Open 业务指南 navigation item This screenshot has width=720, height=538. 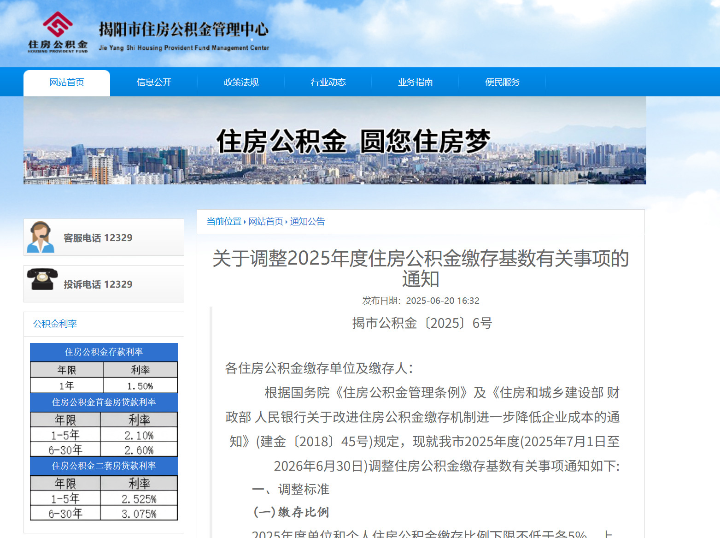click(416, 82)
